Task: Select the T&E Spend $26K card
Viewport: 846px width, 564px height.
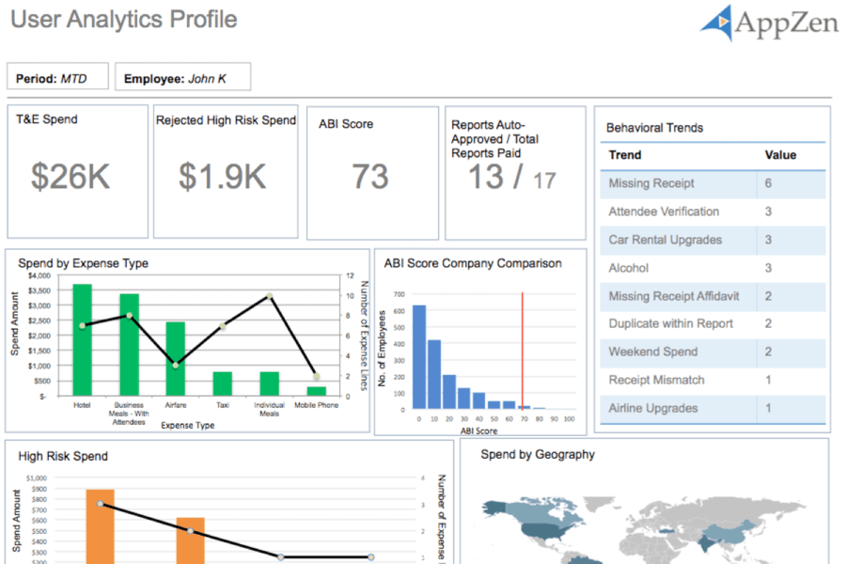Action: [78, 171]
